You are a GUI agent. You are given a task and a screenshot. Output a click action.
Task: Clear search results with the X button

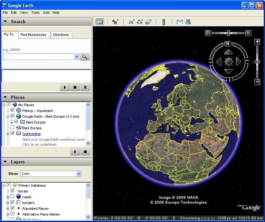(x=85, y=87)
